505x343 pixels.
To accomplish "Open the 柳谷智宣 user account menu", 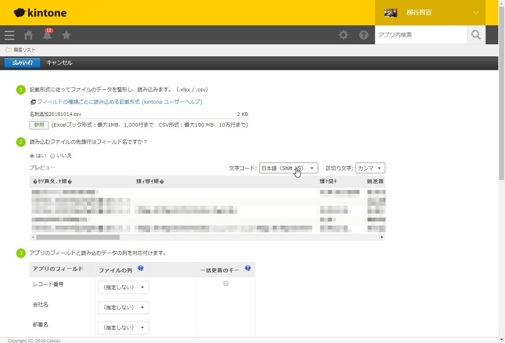I will [x=430, y=13].
